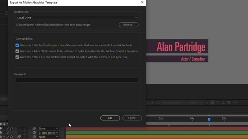Click the flowchart icon in the viewer toolbar
This screenshot has height=139, width=248.
[x=223, y=102]
